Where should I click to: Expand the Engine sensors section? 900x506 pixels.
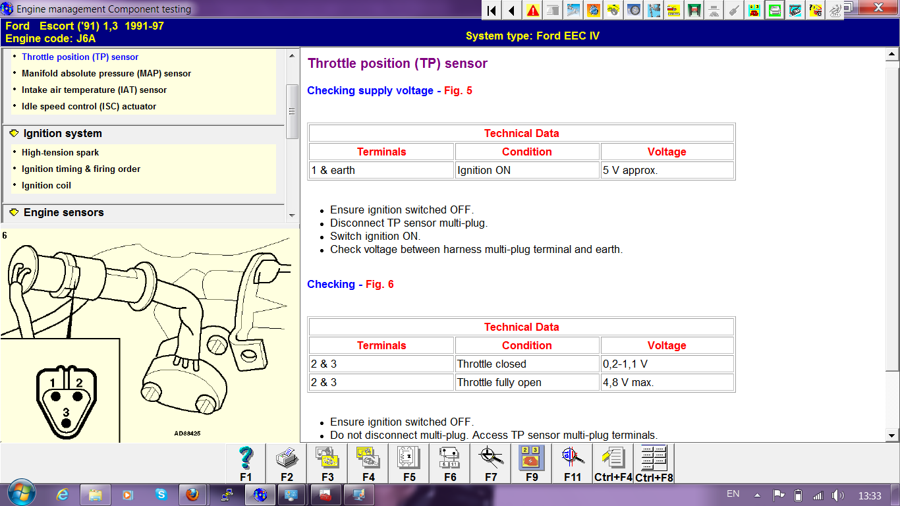14,212
